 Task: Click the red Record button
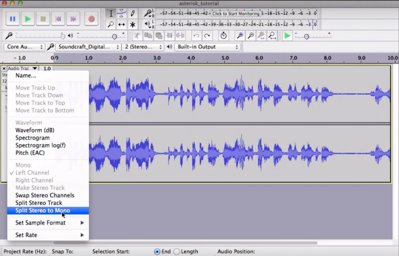tap(91, 19)
